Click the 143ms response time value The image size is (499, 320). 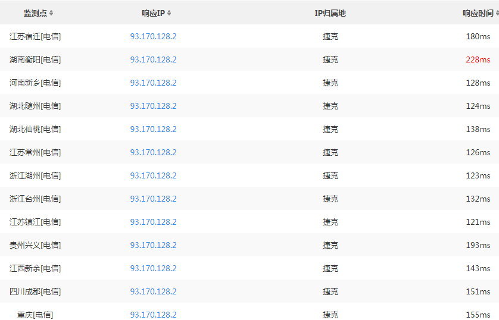478,268
